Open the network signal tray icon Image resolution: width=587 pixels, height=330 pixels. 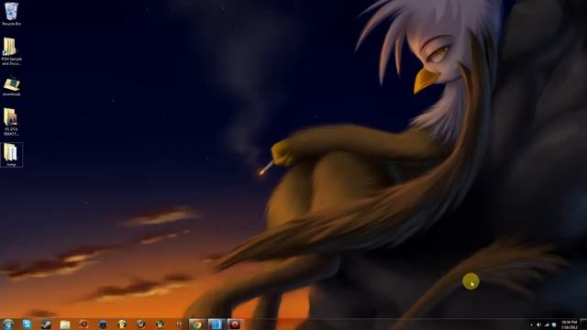547,324
